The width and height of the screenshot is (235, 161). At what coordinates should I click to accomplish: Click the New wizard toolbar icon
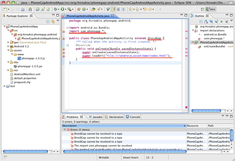tap(5, 9)
